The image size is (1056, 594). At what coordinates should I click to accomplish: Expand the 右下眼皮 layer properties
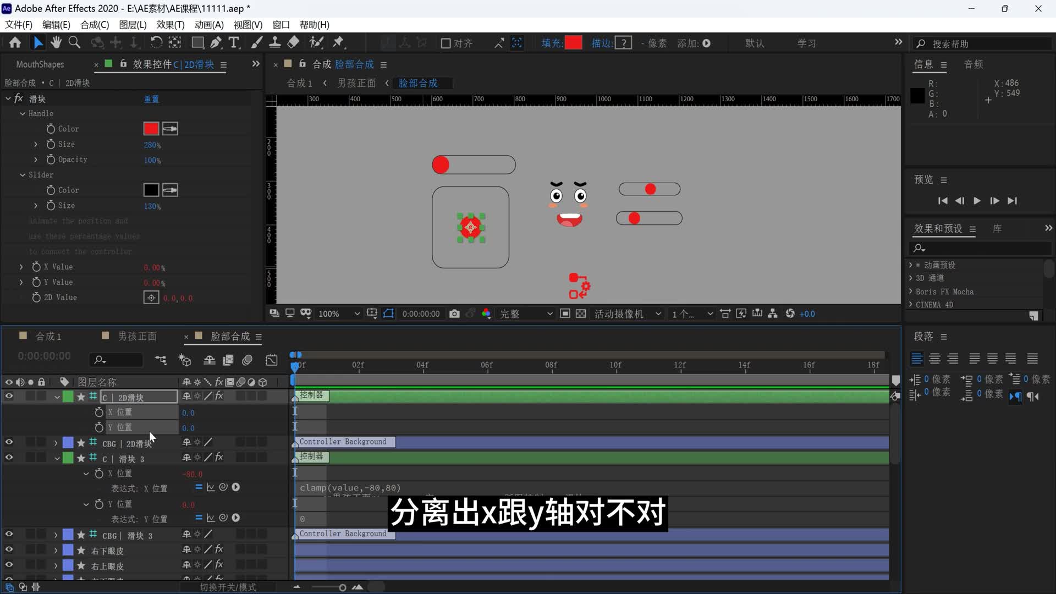pos(56,550)
